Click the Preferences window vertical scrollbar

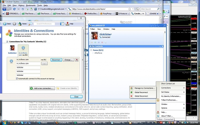click(83, 60)
